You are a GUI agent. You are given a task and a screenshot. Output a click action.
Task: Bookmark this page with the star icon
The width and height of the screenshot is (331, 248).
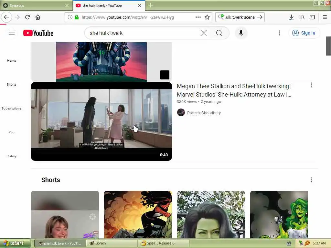click(x=207, y=17)
